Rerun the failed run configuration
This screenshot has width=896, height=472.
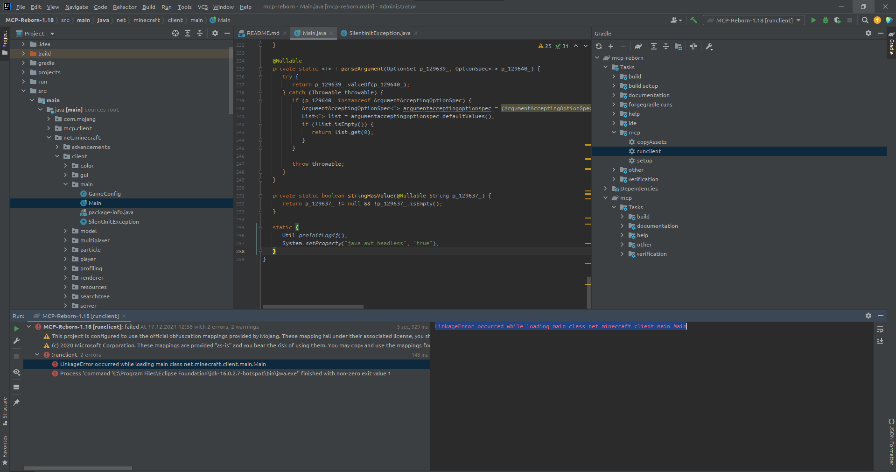coord(16,329)
